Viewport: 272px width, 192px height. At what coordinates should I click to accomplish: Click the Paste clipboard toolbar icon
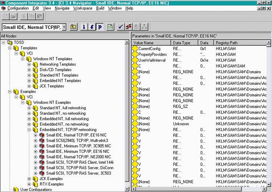40,16
